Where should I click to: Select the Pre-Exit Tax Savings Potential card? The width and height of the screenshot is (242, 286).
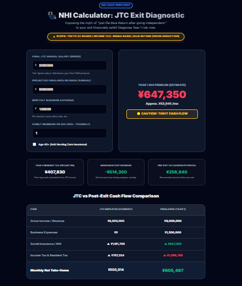pyautogui.click(x=176, y=172)
